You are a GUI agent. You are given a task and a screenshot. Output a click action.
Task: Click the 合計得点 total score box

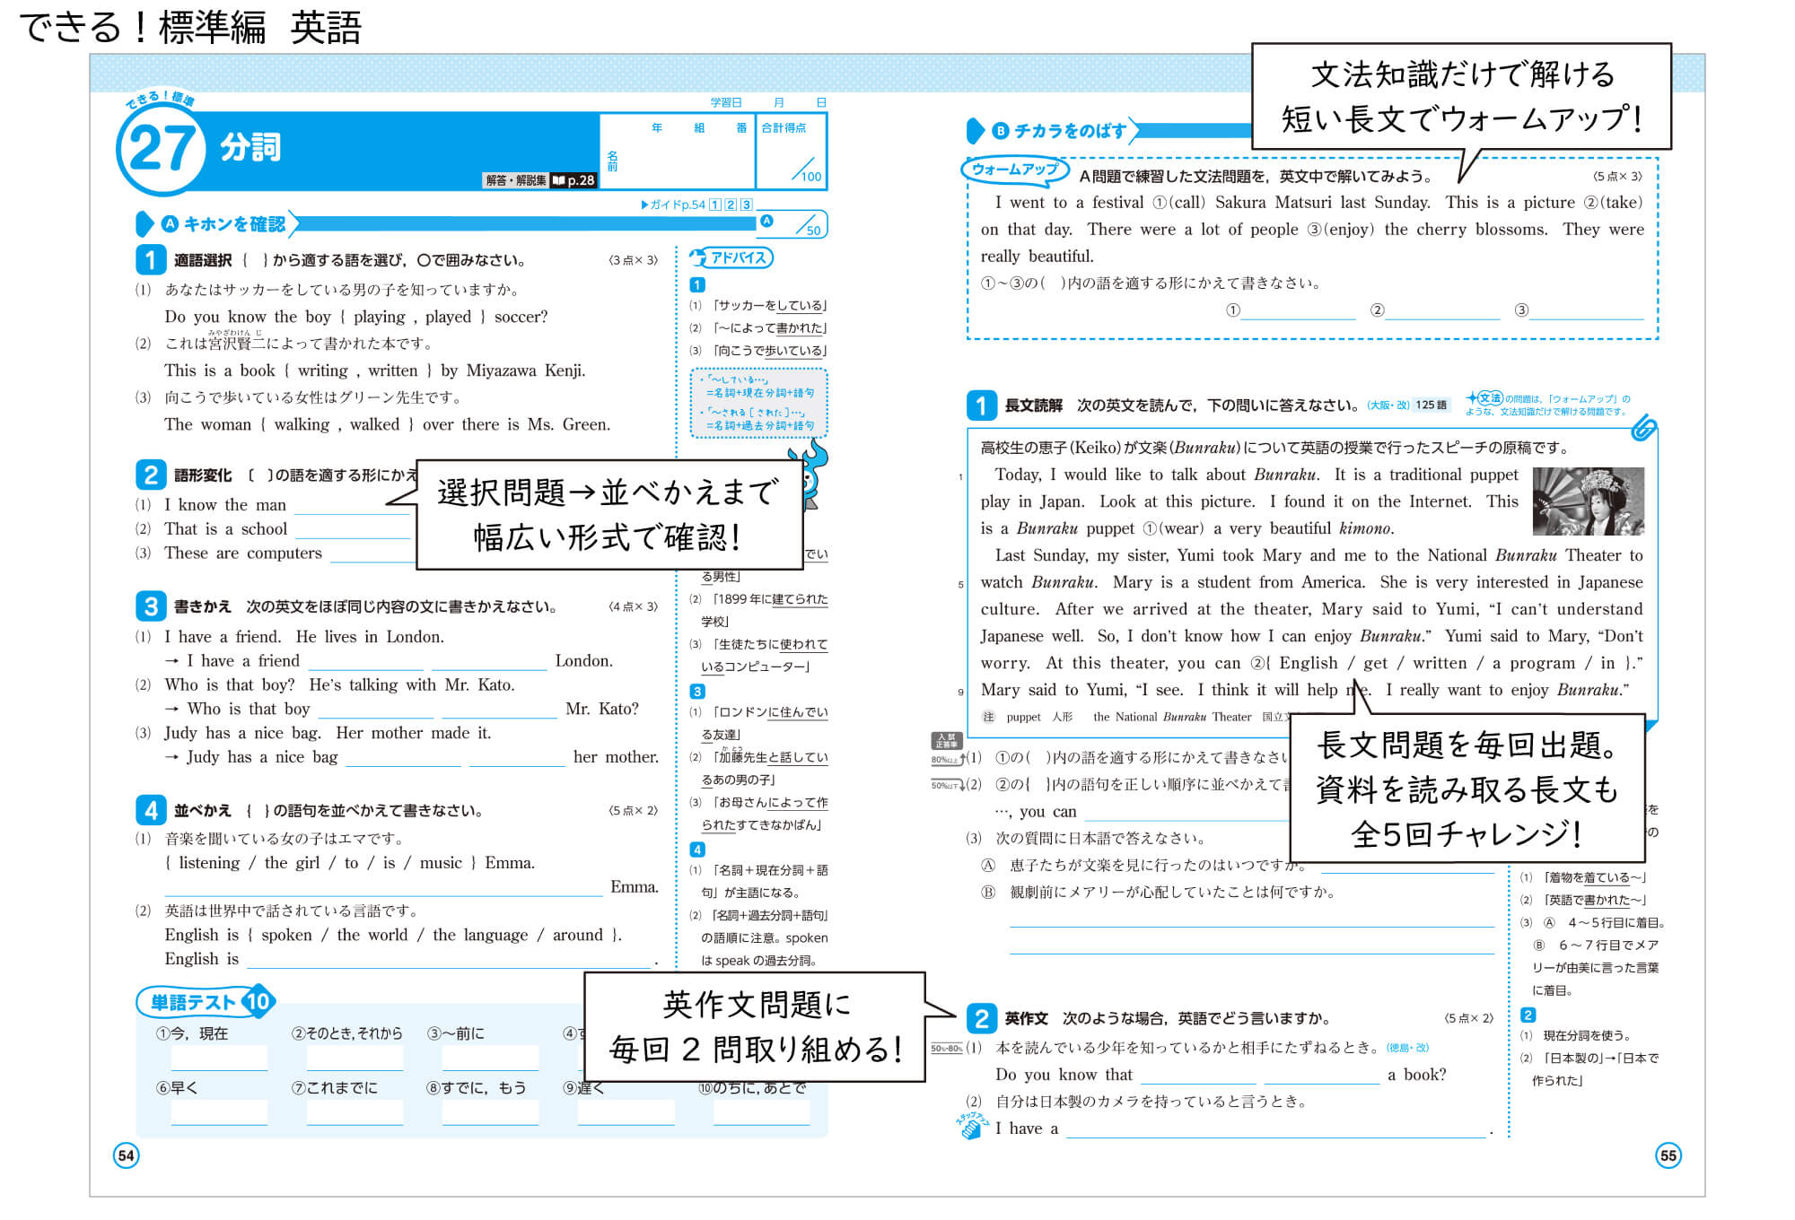pyautogui.click(x=791, y=151)
